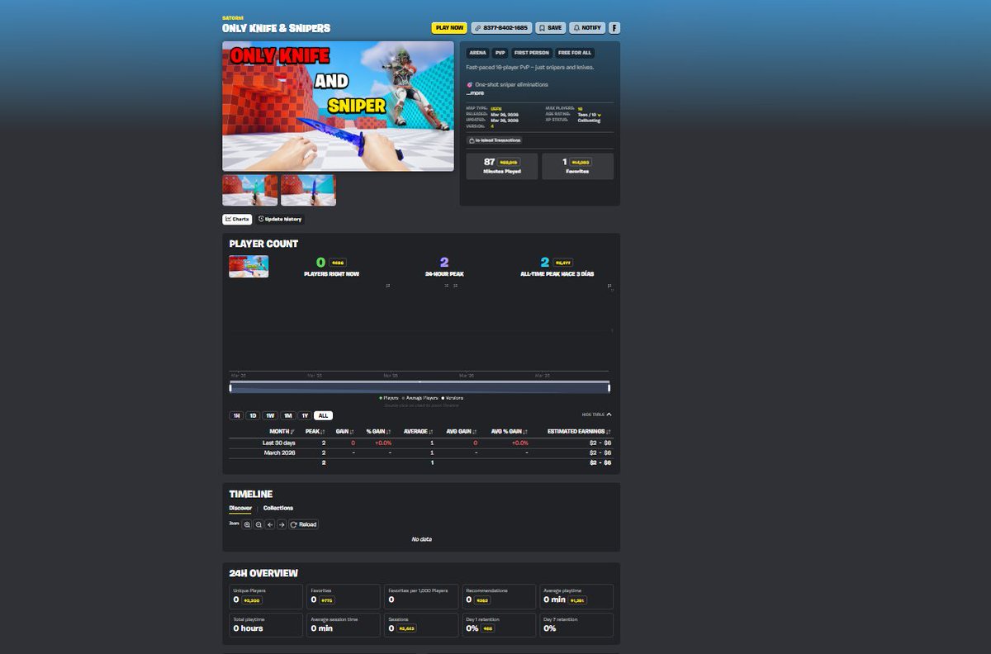991x654 pixels.
Task: Sort the table by % GAIN column
Action: pos(379,431)
